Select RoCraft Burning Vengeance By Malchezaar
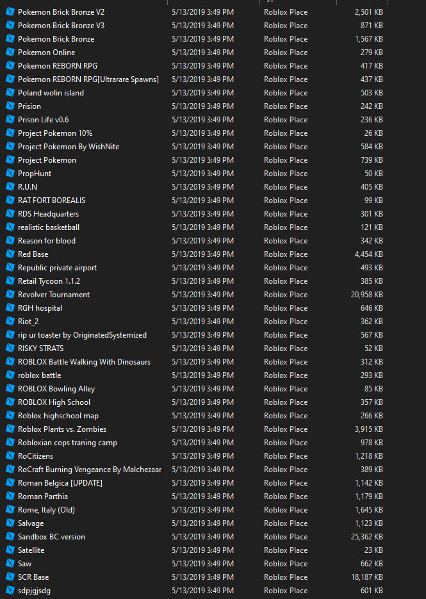This screenshot has height=599, width=426. [x=90, y=470]
